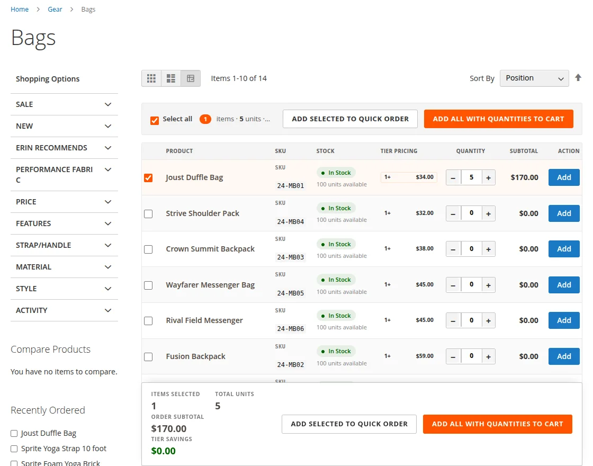Expand the ERIN RECOMMENDS filter

pyautogui.click(x=64, y=148)
